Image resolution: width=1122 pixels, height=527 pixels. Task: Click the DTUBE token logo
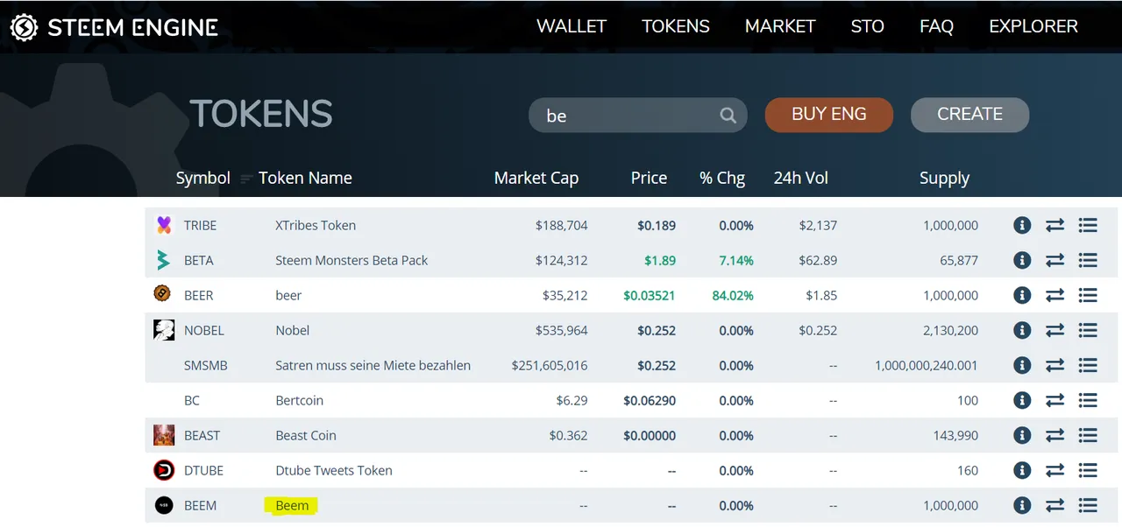164,470
